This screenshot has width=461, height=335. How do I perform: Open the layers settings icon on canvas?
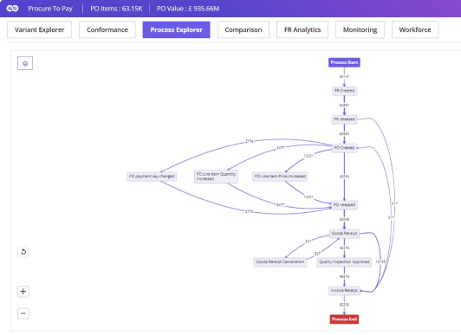pyautogui.click(x=25, y=63)
